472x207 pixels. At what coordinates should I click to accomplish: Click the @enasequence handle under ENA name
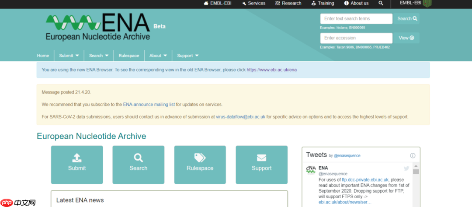pyautogui.click(x=333, y=174)
